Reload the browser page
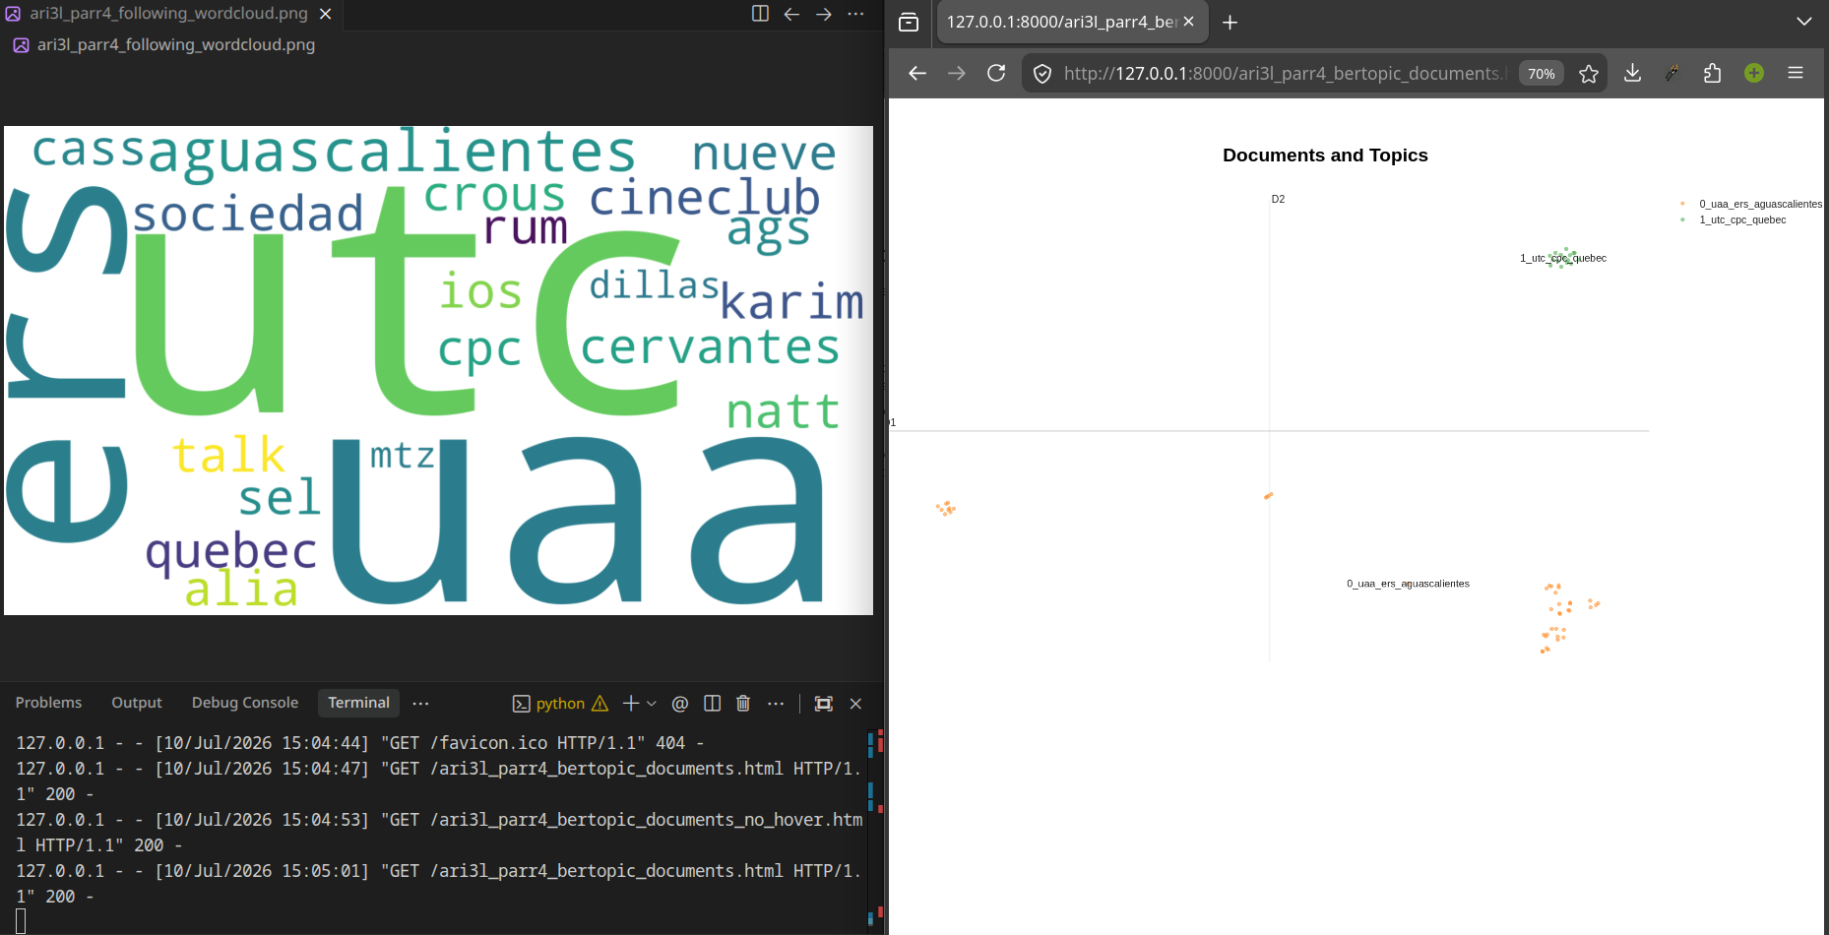Image resolution: width=1829 pixels, height=935 pixels. [996, 73]
